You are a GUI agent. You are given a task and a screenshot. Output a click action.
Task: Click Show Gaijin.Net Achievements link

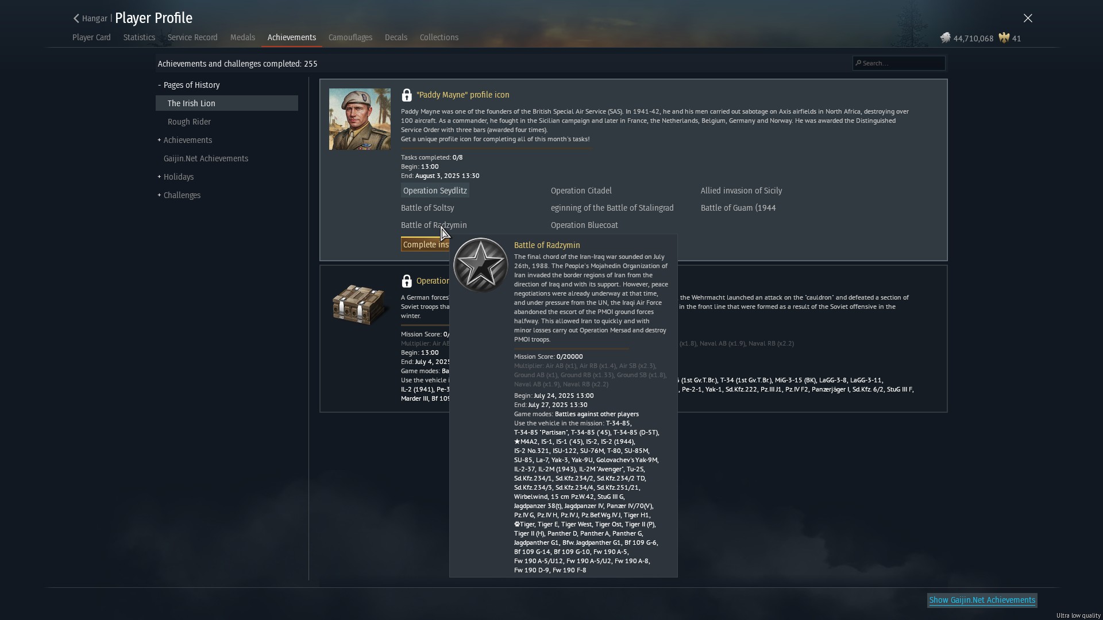pos(982,600)
